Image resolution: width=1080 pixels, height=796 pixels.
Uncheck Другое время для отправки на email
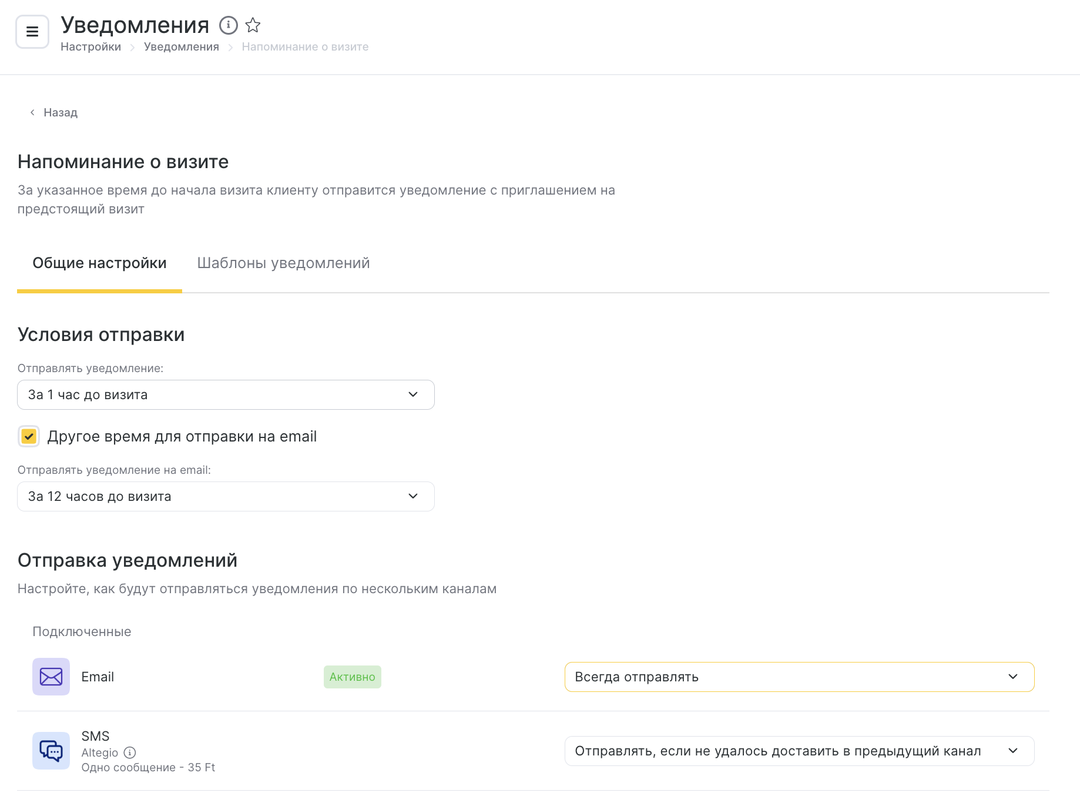click(x=29, y=436)
